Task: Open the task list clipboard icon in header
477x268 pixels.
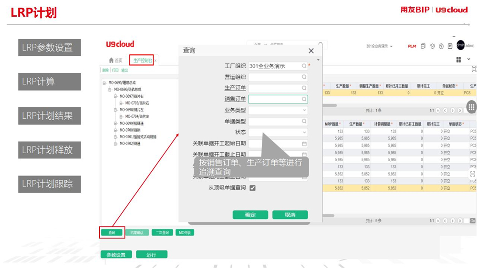Action: (450, 46)
